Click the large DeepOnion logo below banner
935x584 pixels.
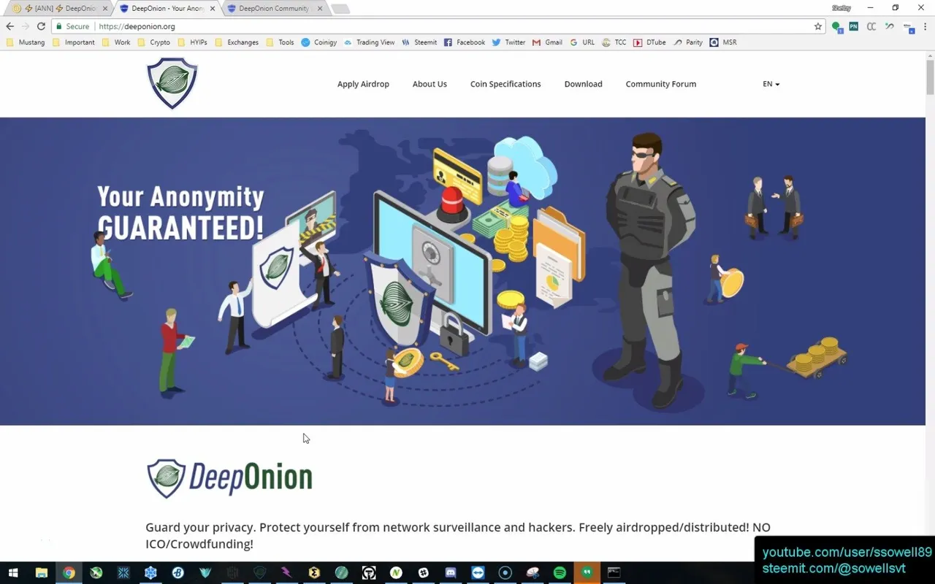tap(229, 478)
